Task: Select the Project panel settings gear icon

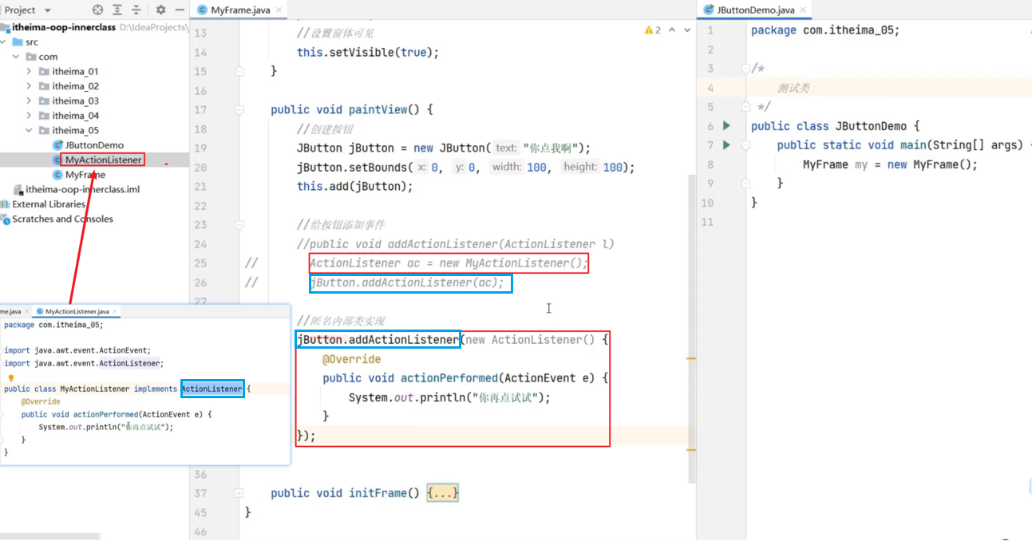Action: [x=160, y=10]
